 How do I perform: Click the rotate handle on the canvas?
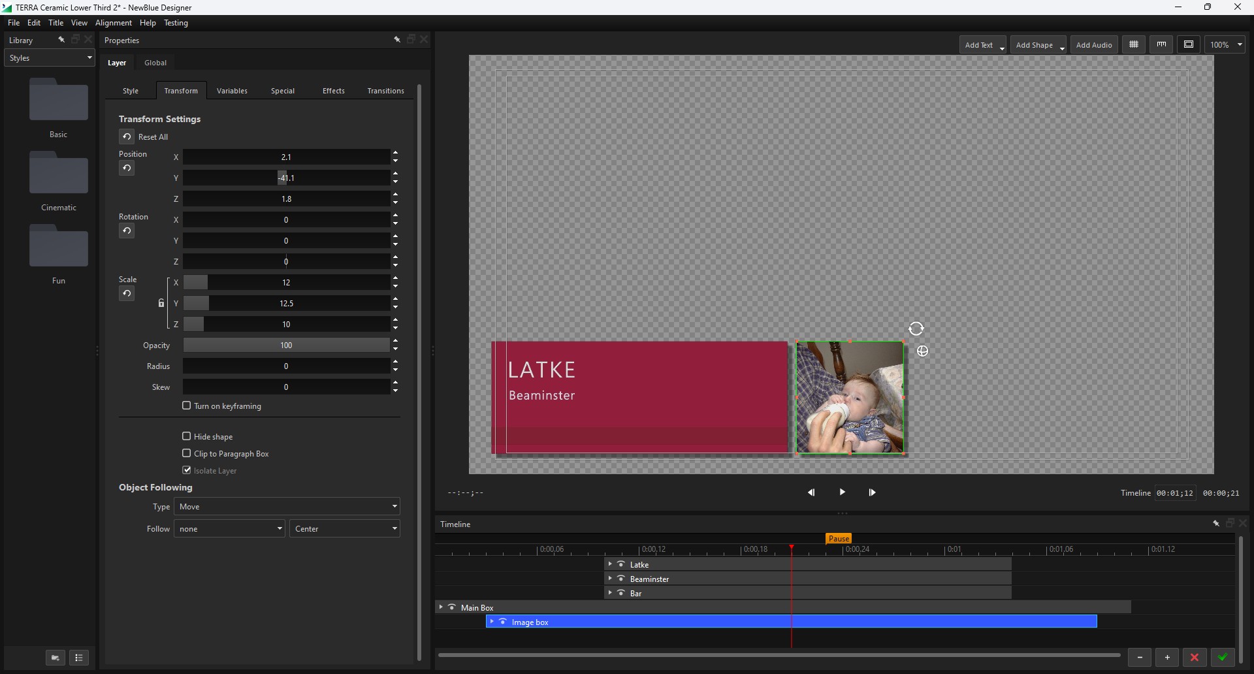[x=916, y=329]
